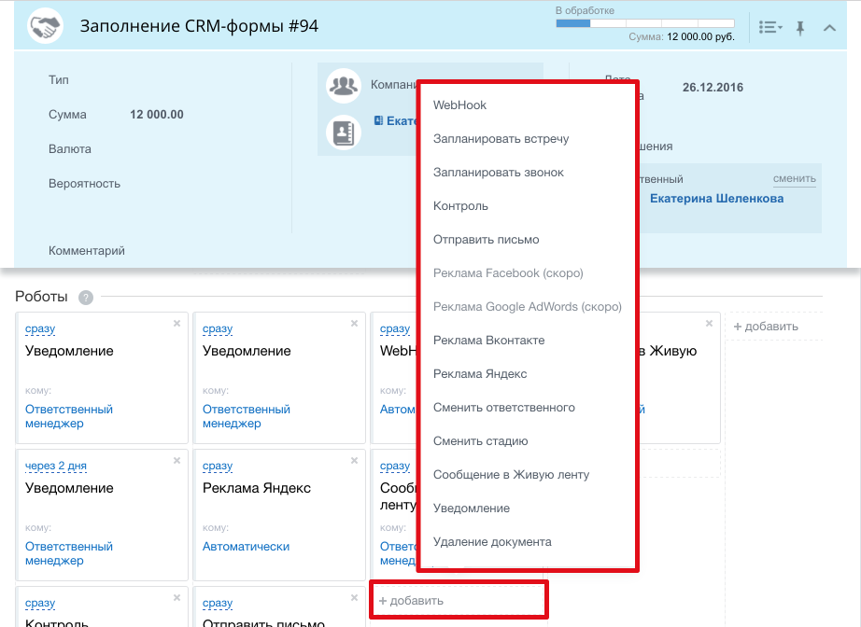
Task: Close the Отправить письмо robot card
Action: [x=354, y=598]
